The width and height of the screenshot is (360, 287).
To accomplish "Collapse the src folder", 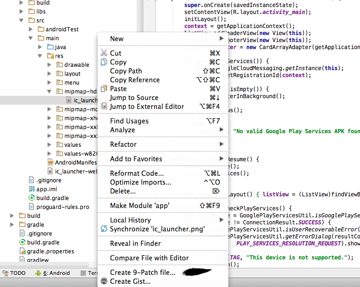I will (21, 21).
